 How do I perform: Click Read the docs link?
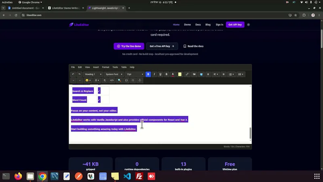click(x=193, y=46)
